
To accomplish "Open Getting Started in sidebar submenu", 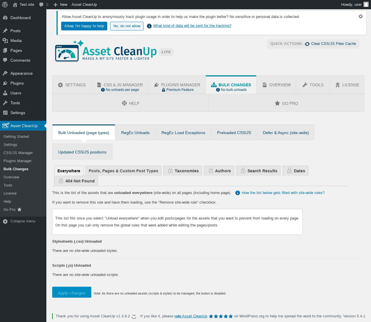I will click(16, 137).
